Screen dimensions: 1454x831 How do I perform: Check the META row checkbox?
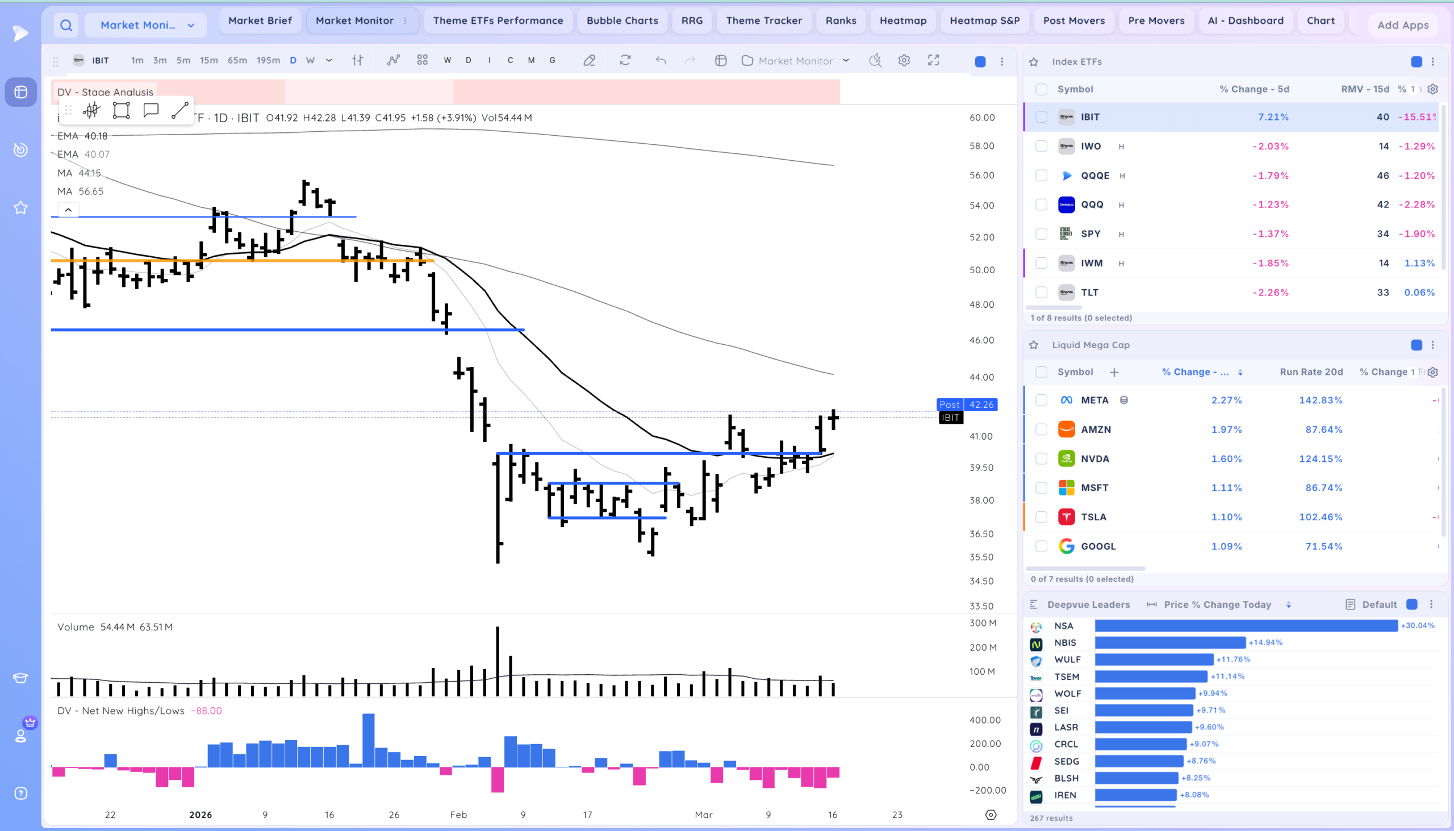[1042, 400]
